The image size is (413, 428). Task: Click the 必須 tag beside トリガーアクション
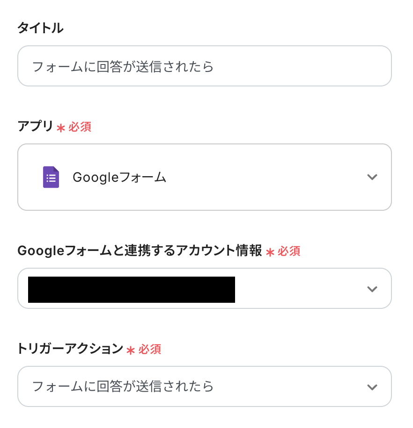[x=150, y=350]
